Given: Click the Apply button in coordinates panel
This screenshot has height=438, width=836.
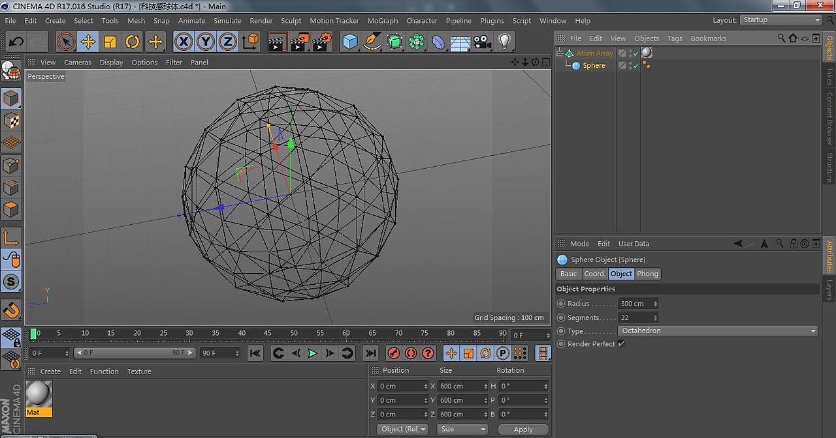Looking at the screenshot, I should (x=522, y=429).
